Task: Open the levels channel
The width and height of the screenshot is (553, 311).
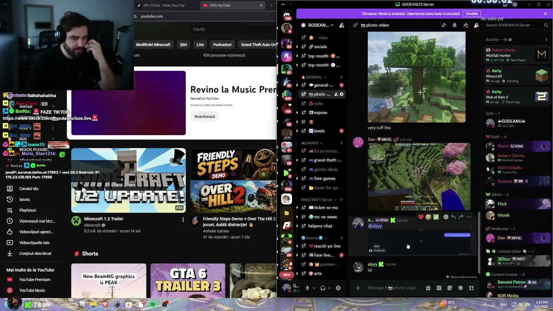Action: (x=322, y=131)
